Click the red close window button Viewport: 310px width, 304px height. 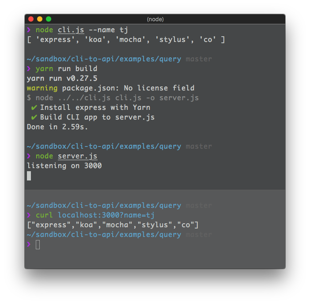click(x=31, y=19)
